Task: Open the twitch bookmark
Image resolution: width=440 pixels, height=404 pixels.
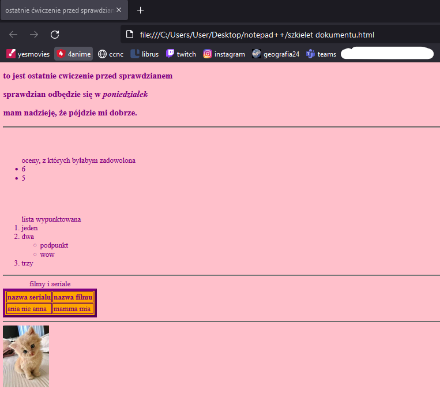Action: pos(181,54)
